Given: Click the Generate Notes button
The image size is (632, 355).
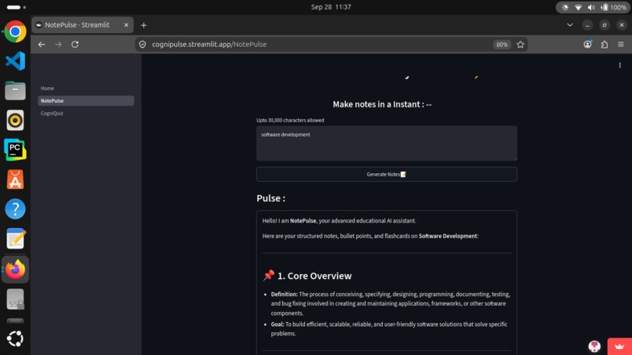Looking at the screenshot, I should pyautogui.click(x=387, y=174).
